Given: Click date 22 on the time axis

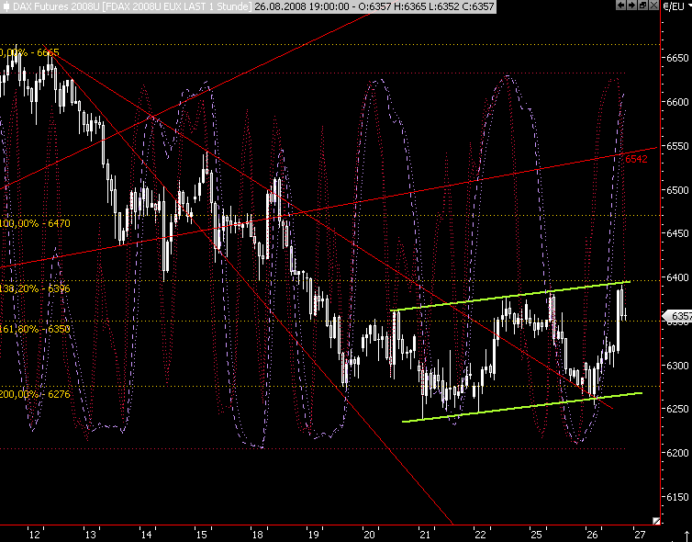Looking at the screenshot, I should tap(480, 535).
